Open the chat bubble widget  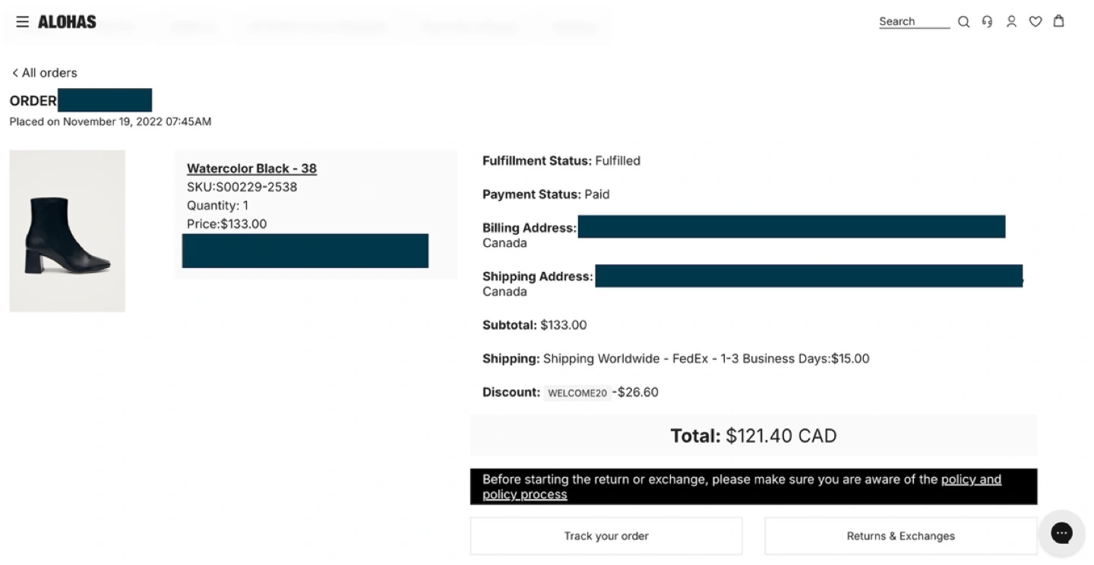(1061, 533)
